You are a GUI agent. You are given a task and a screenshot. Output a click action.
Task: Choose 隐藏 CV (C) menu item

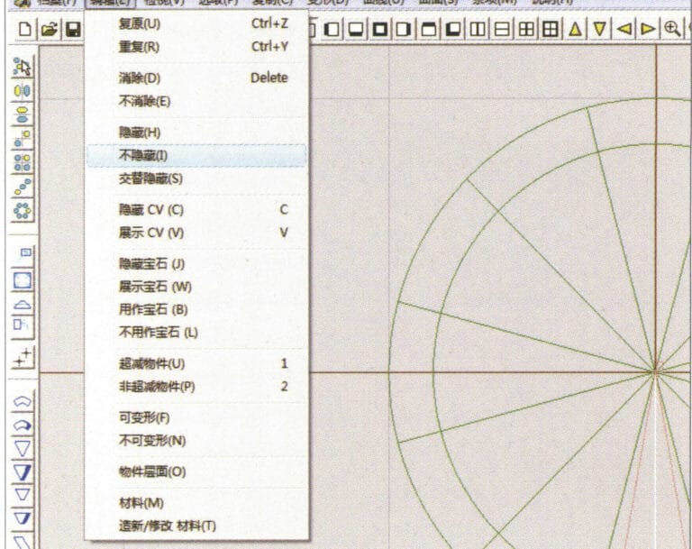[196, 209]
